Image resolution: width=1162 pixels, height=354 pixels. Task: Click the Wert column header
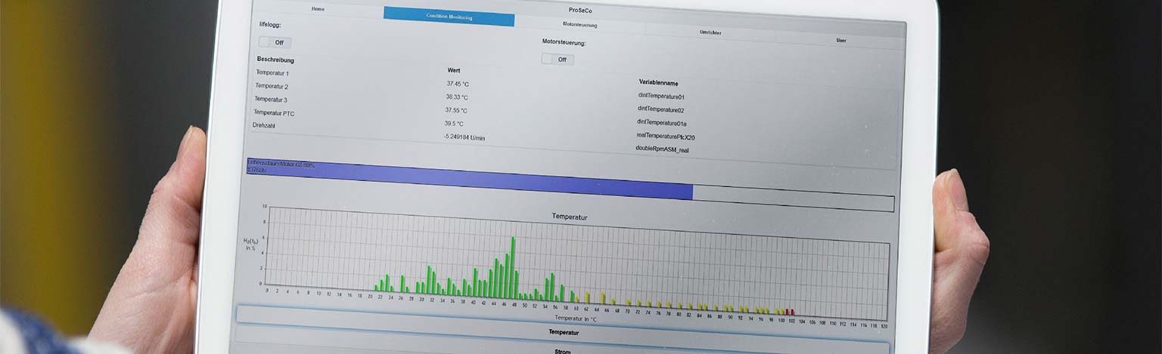tap(454, 70)
